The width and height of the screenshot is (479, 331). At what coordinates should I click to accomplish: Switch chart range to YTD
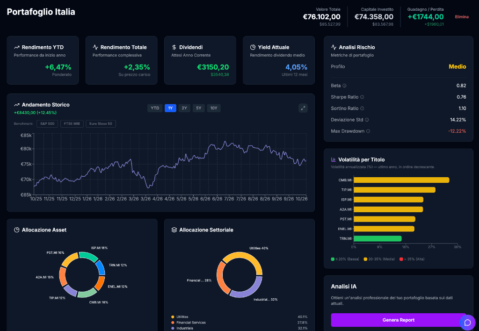[155, 108]
